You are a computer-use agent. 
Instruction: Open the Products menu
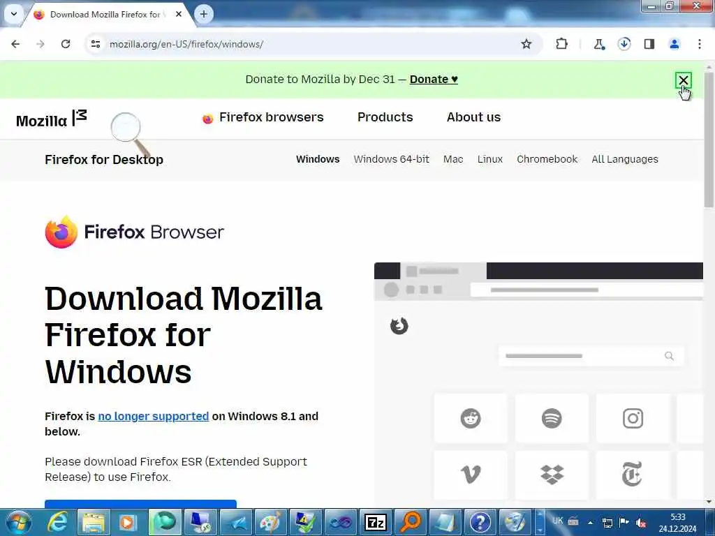click(x=385, y=117)
